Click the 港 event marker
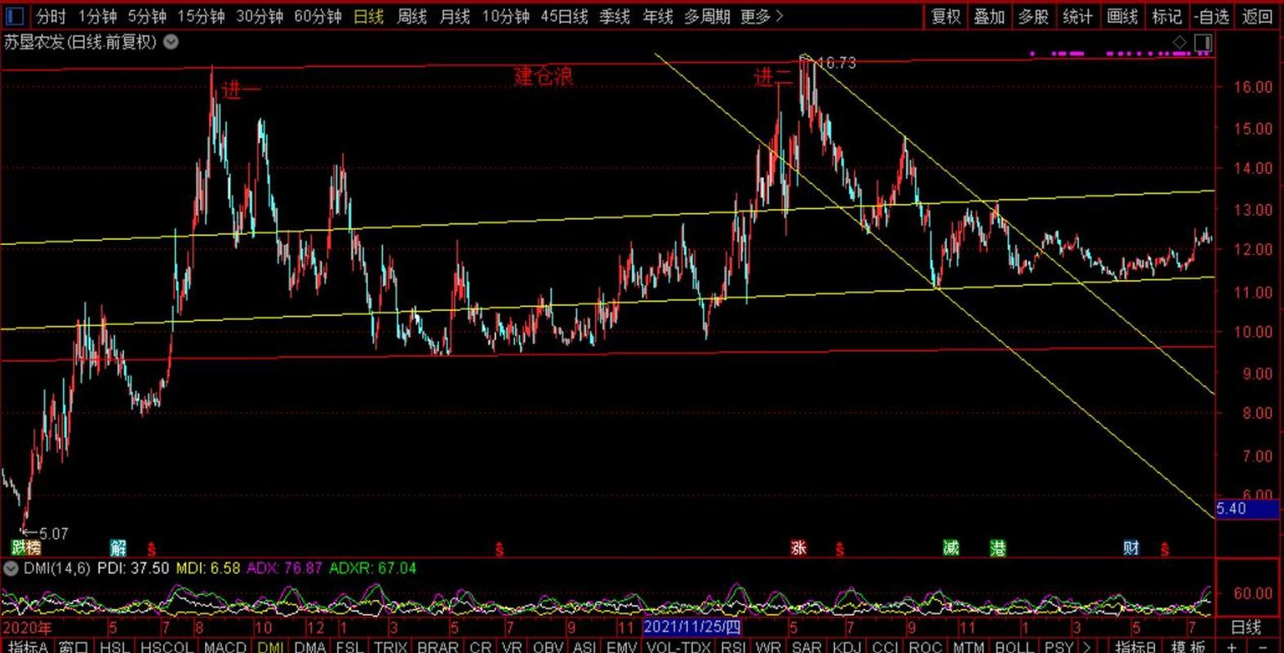The height and width of the screenshot is (653, 1284). (x=997, y=548)
